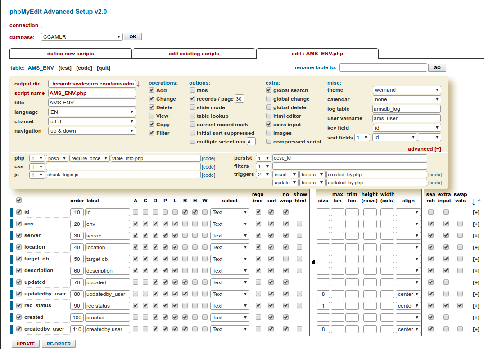Open the theme dropdown showing wernand
The image size is (484, 349).
[x=407, y=90]
